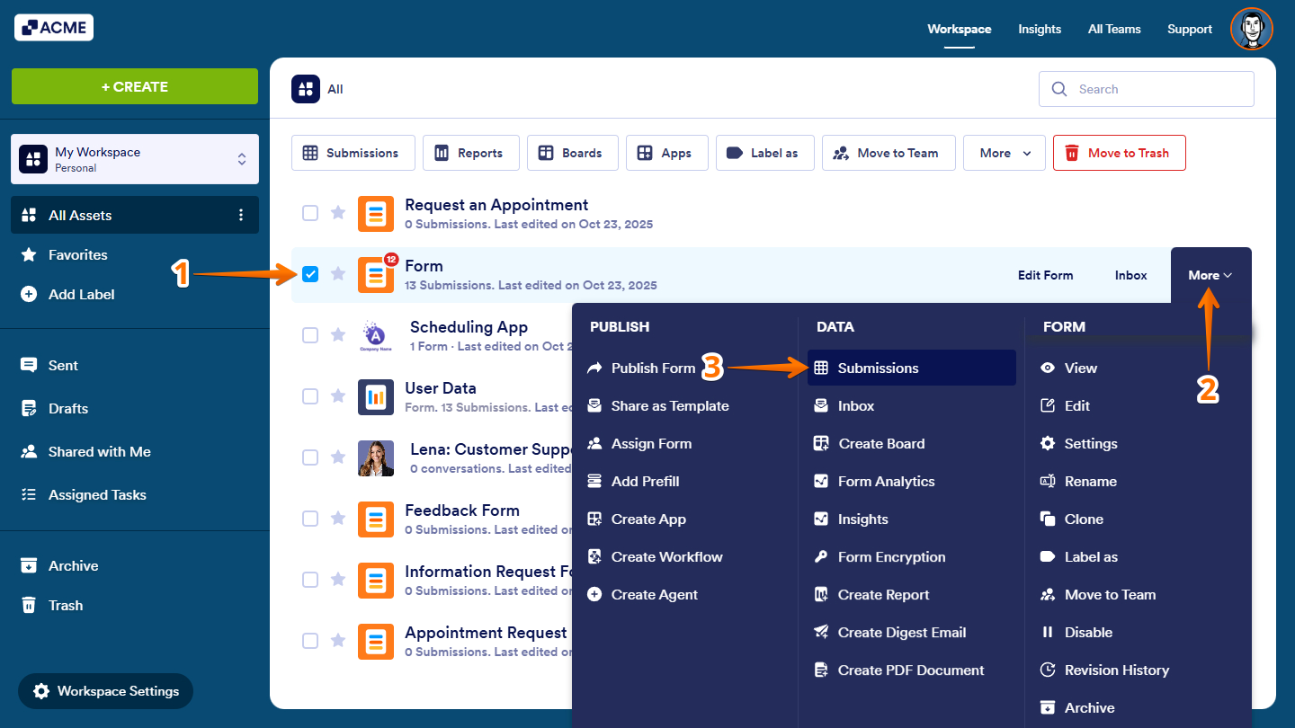Screen dimensions: 1295x728
Task: Click the Move to Team toolbar button
Action: point(889,153)
